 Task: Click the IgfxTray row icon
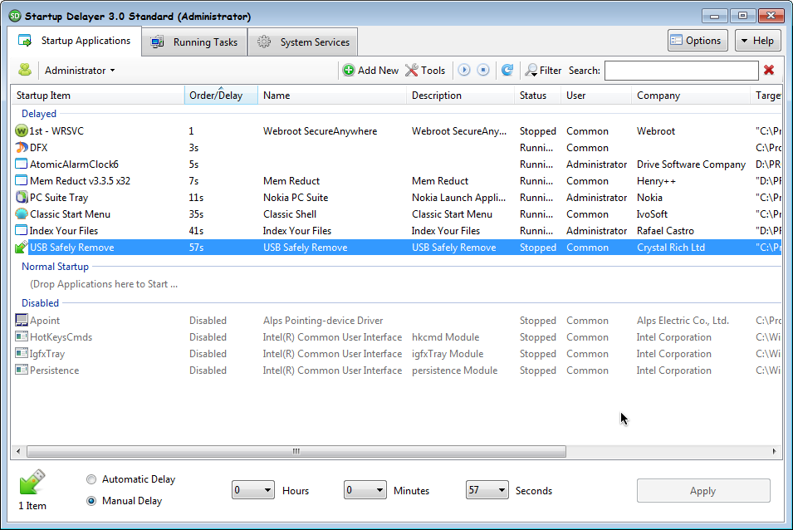(x=22, y=354)
